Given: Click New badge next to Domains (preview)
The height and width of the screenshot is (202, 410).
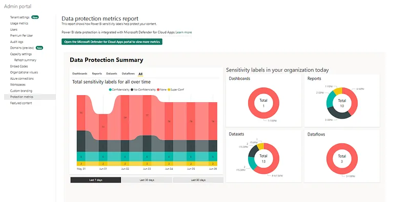Looking at the screenshot, I should pos(39,48).
